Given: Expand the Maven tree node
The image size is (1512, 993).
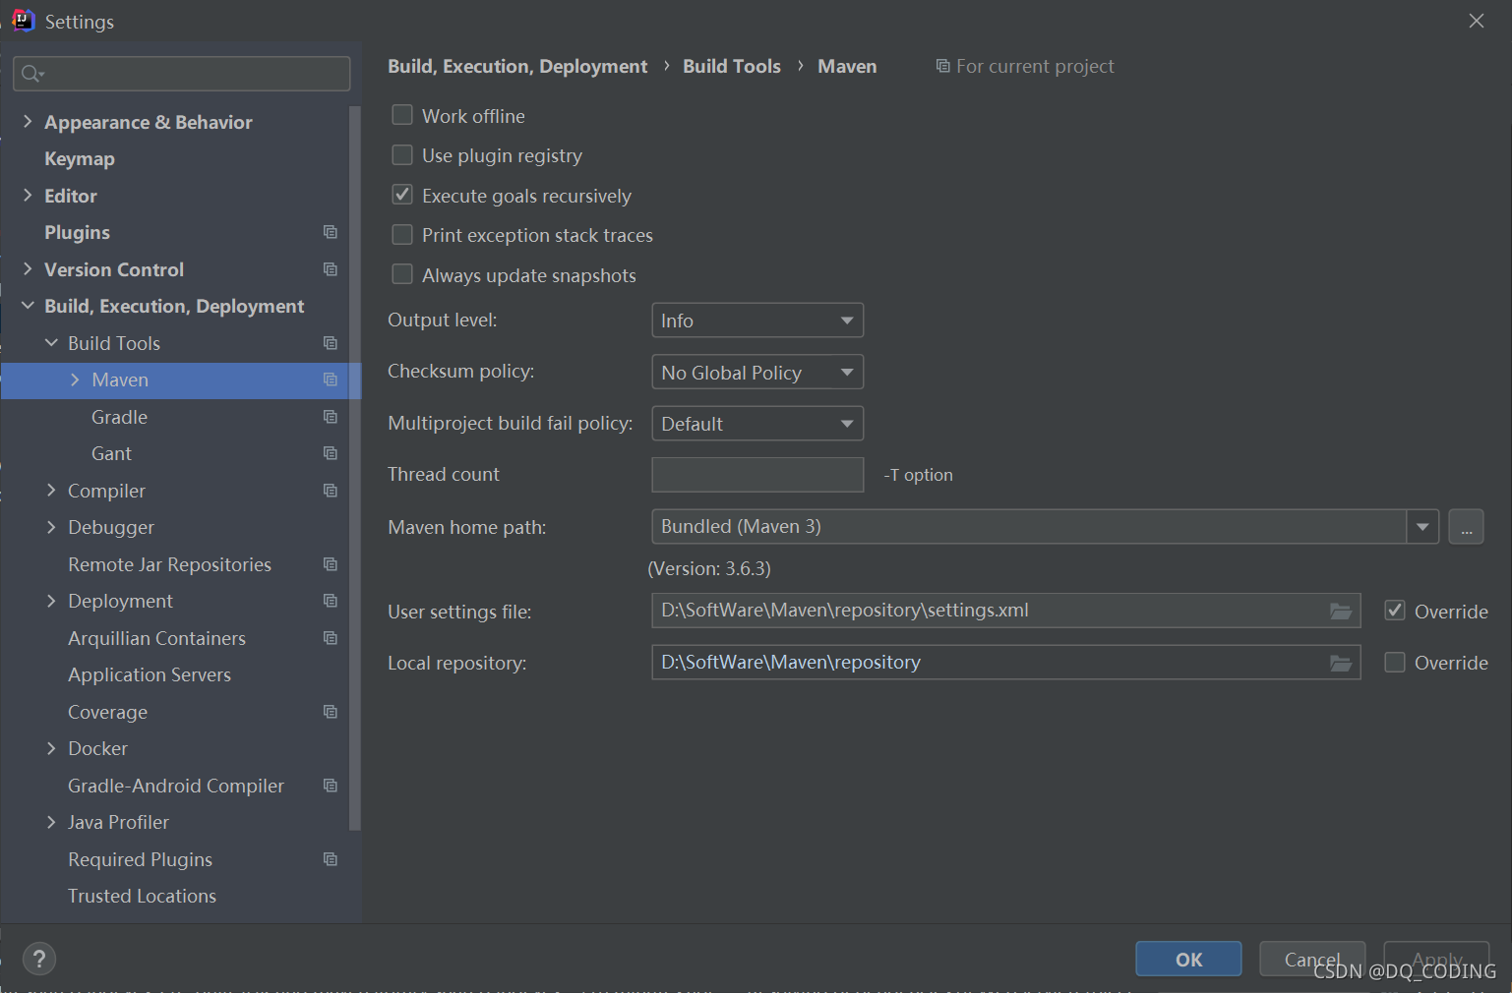Looking at the screenshot, I should [x=75, y=380].
